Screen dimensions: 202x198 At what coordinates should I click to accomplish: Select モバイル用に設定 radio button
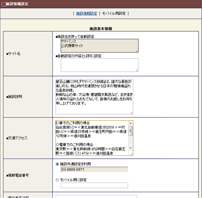pos(57,180)
